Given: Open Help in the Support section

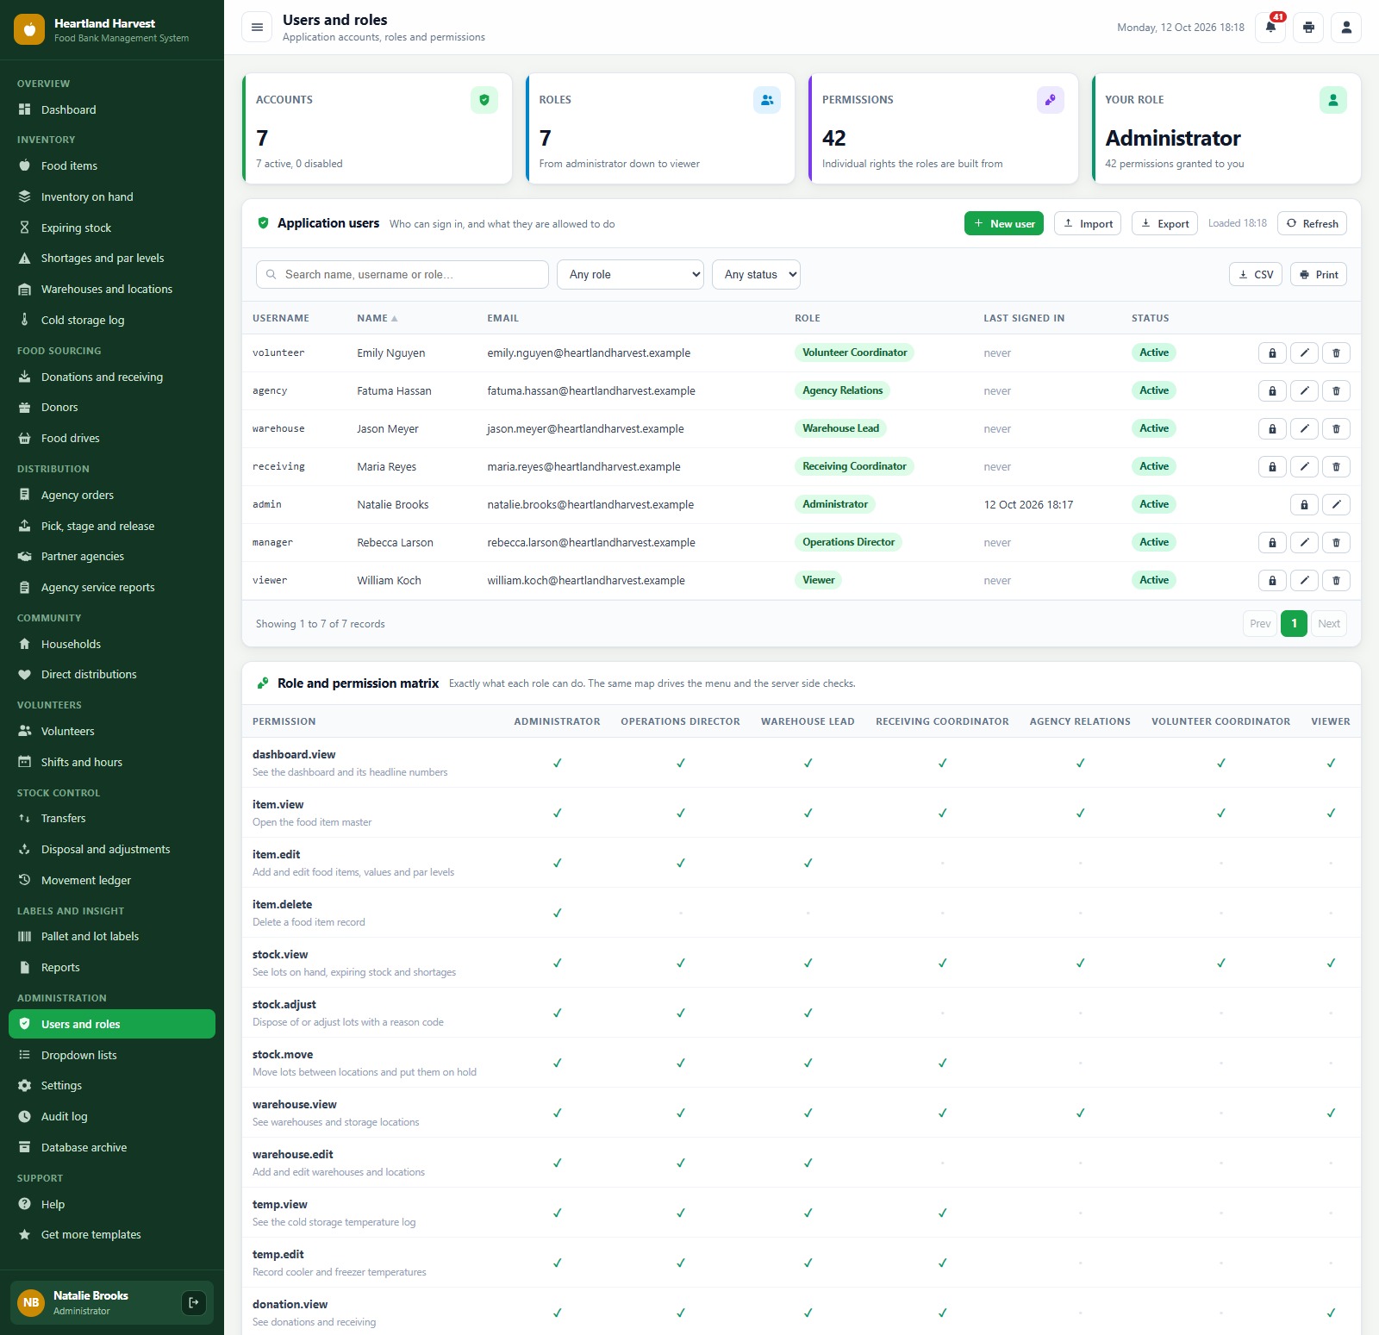Looking at the screenshot, I should [112, 1204].
